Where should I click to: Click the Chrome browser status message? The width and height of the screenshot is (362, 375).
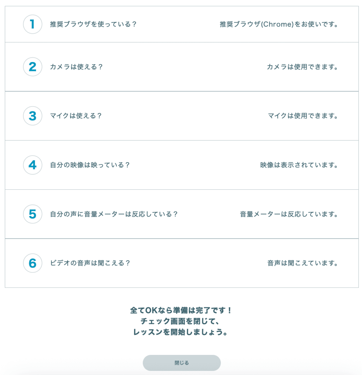coord(278,25)
